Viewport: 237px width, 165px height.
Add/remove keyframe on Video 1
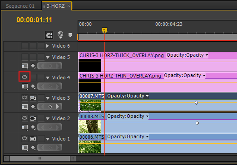(50, 147)
